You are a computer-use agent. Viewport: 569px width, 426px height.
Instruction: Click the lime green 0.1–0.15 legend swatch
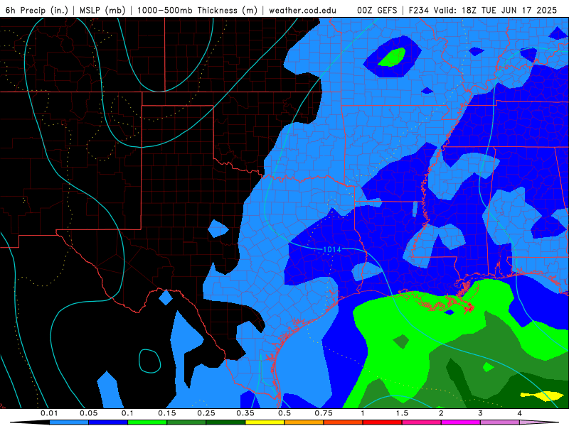point(147,422)
